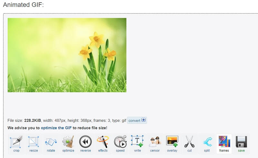
Task: Follow the "optimize the GIF" link
Action: tap(56, 128)
